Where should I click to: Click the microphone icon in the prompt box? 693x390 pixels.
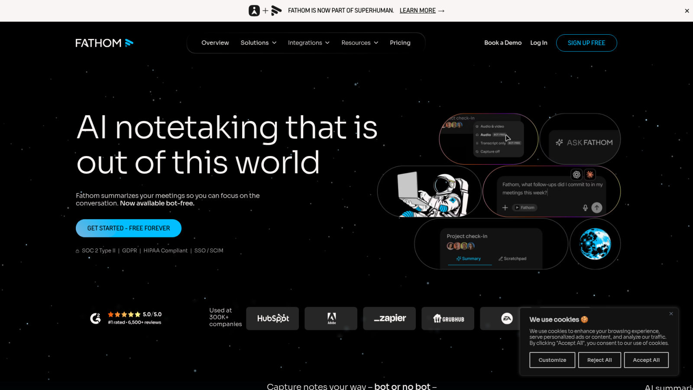(x=585, y=208)
